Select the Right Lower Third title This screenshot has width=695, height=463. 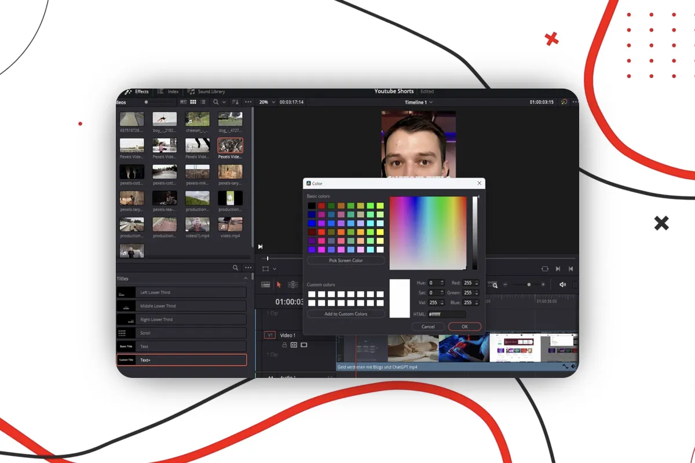click(x=182, y=319)
